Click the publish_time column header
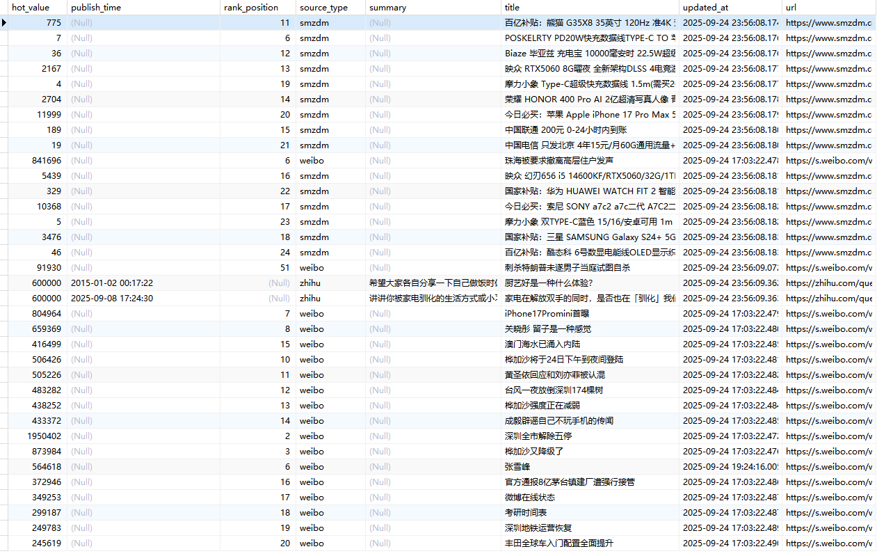Image resolution: width=893 pixels, height=556 pixels. point(95,7)
